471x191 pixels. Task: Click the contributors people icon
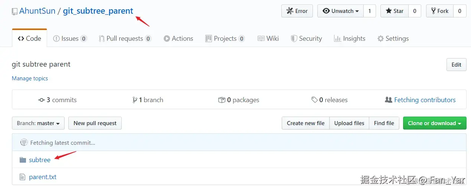[389, 100]
